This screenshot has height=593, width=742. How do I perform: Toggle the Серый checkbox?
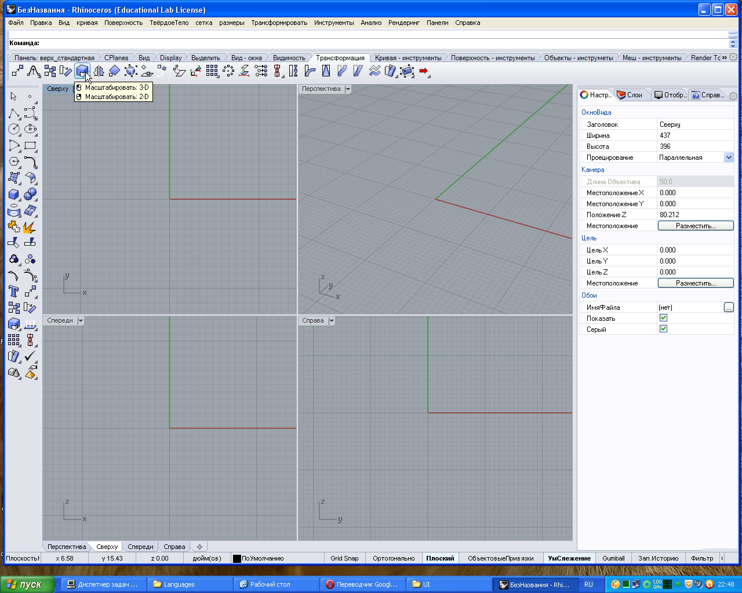coord(664,329)
